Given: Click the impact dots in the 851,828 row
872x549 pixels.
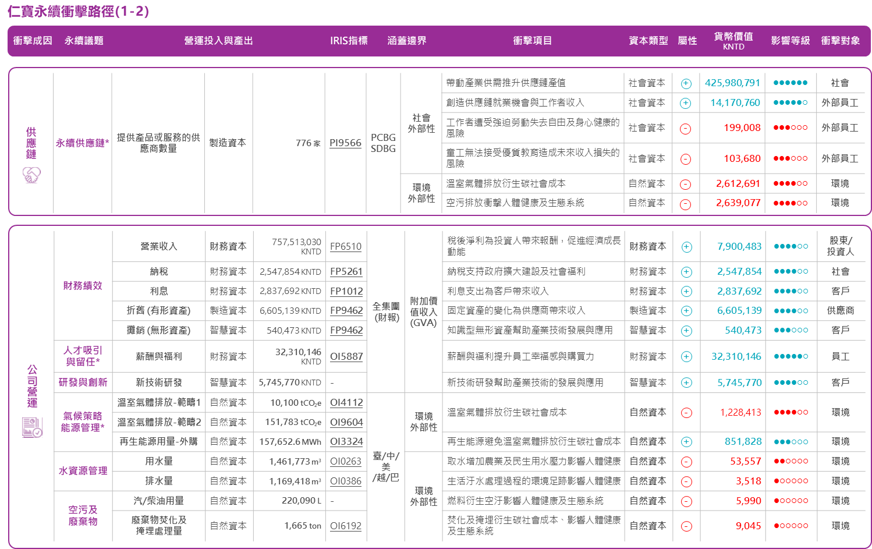Looking at the screenshot, I should point(791,441).
